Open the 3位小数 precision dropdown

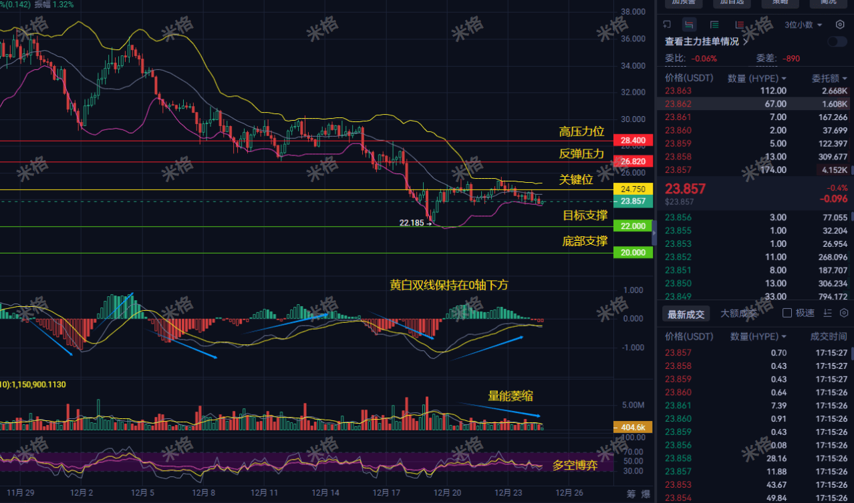(x=804, y=25)
